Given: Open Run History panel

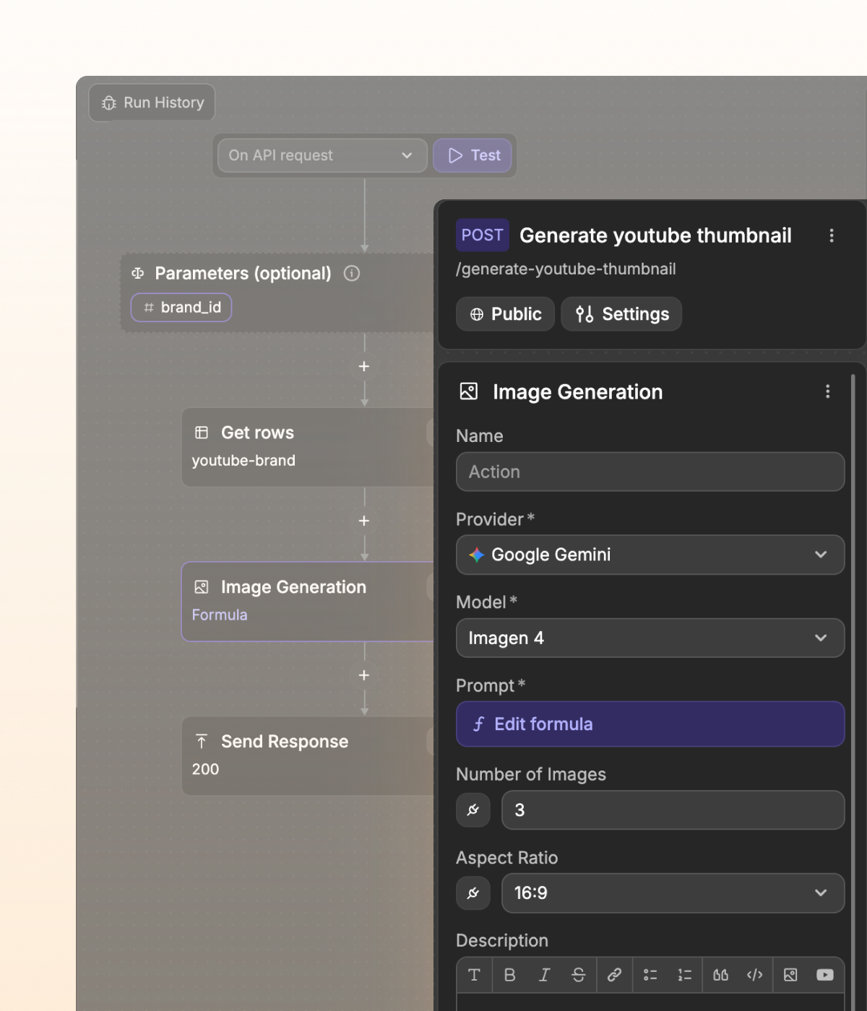Looking at the screenshot, I should (152, 103).
